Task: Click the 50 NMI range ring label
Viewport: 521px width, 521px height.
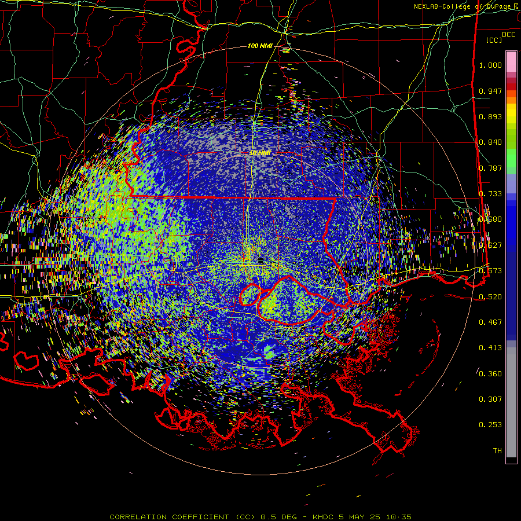Action: pos(260,153)
